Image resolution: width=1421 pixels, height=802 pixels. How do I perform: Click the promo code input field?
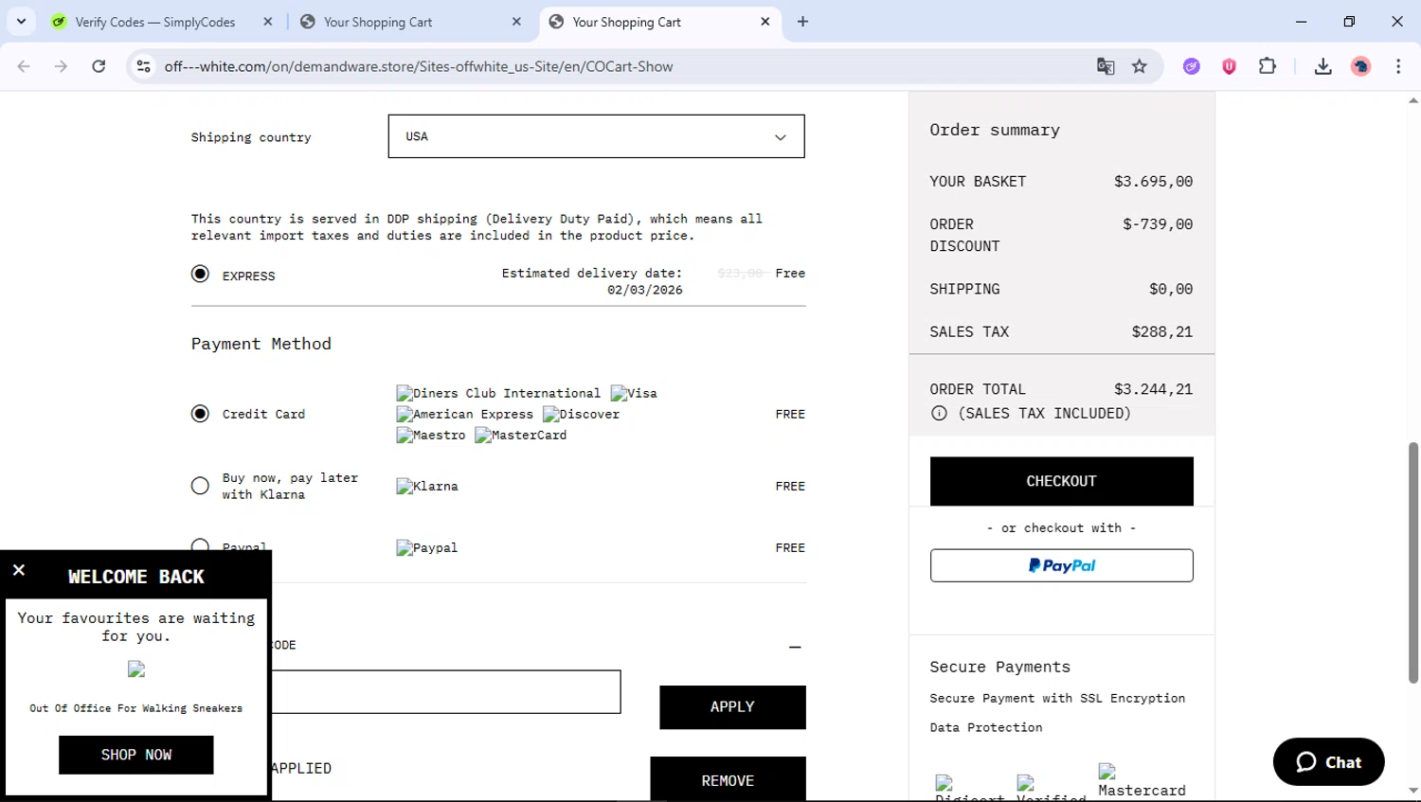tap(445, 691)
